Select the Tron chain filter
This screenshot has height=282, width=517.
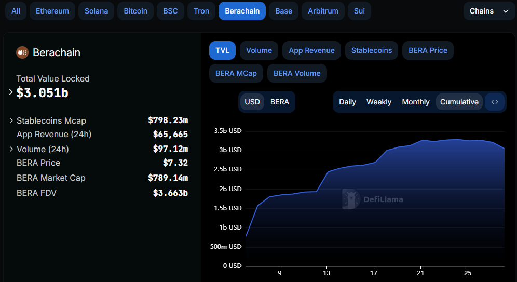coord(201,11)
